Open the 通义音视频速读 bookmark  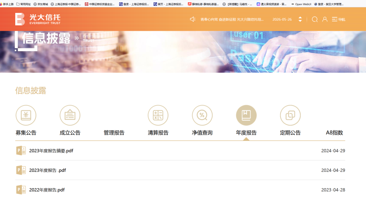point(271,4)
